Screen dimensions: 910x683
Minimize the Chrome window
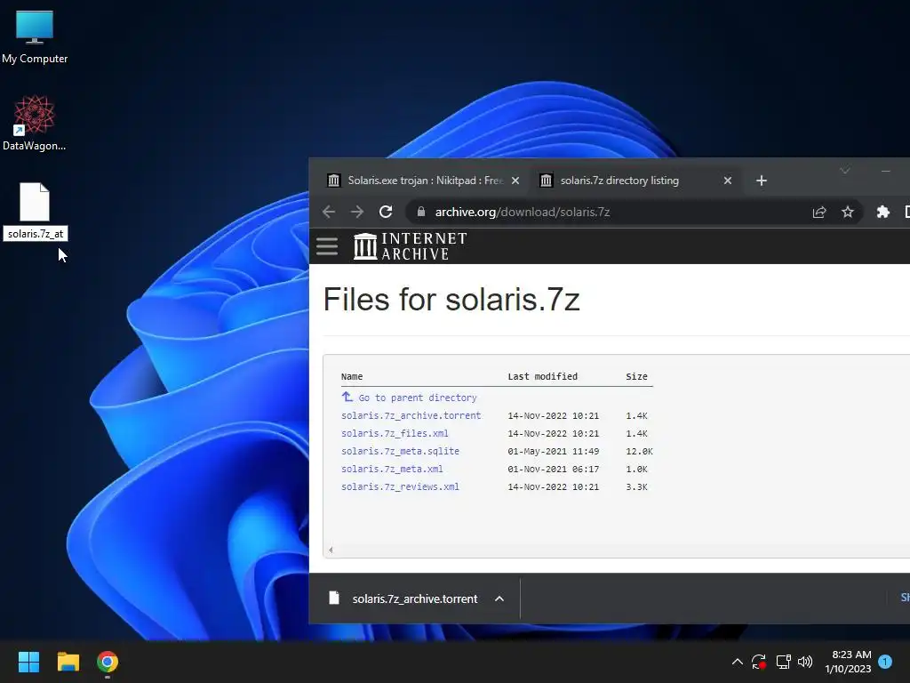click(886, 171)
